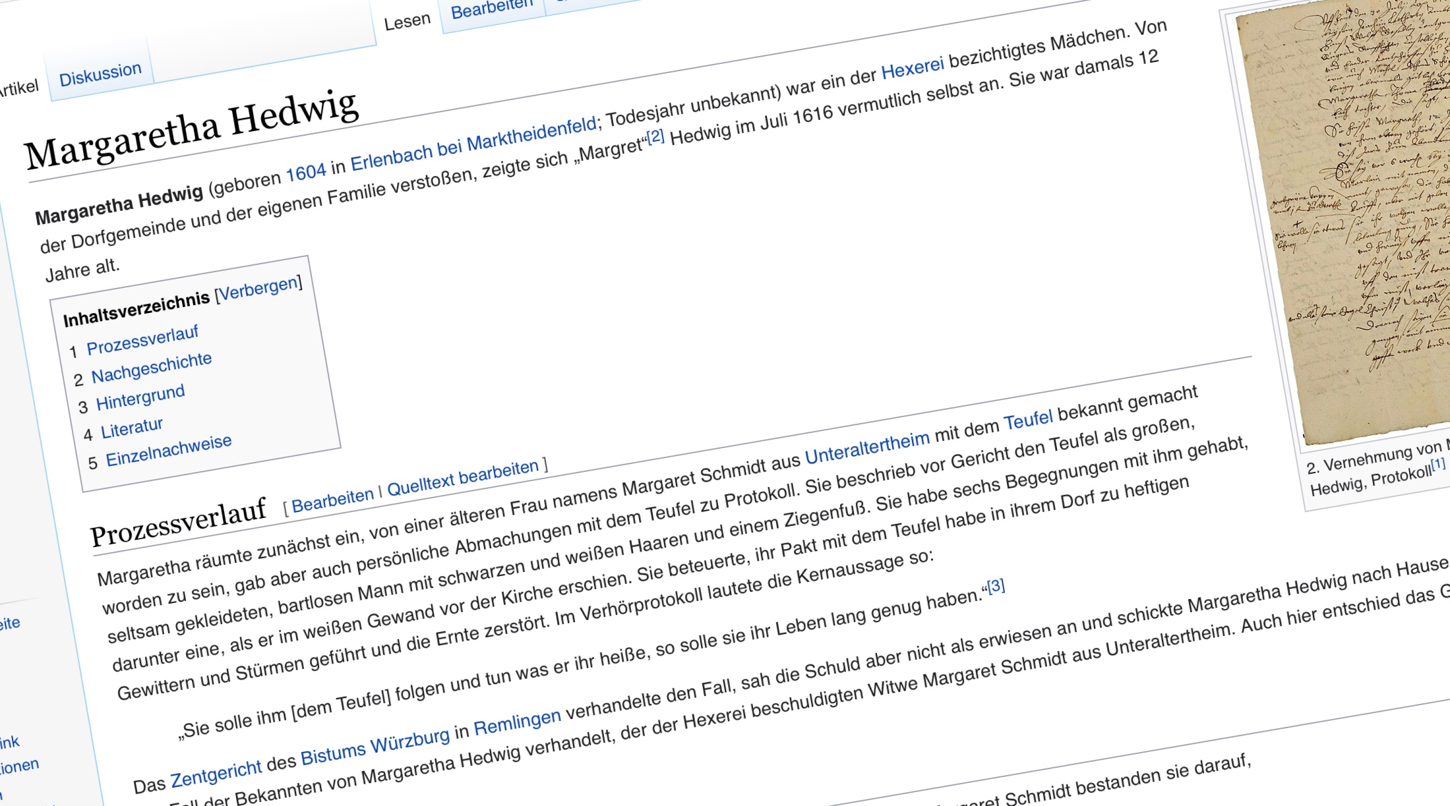The width and height of the screenshot is (1450, 806).
Task: Hide contents via Verbergen toggle
Action: pos(258,289)
